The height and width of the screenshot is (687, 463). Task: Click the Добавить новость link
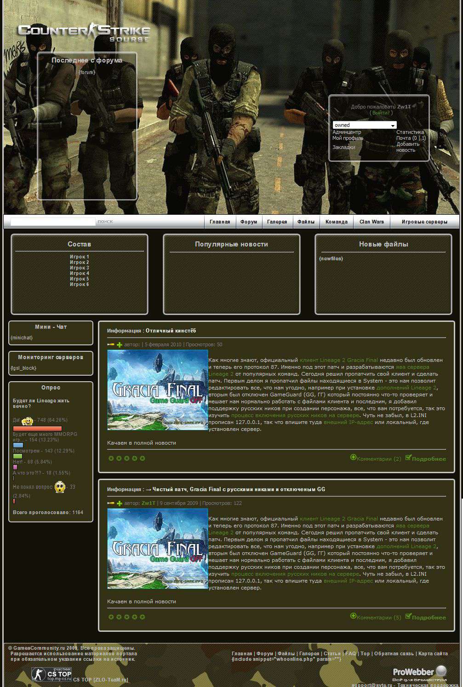click(408, 147)
